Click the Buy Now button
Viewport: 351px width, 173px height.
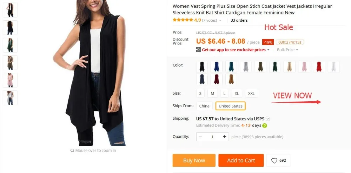click(194, 160)
